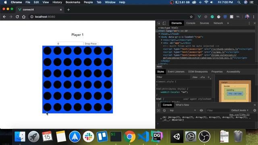Open Unity from the Dock
The image size is (258, 145).
[177, 136]
